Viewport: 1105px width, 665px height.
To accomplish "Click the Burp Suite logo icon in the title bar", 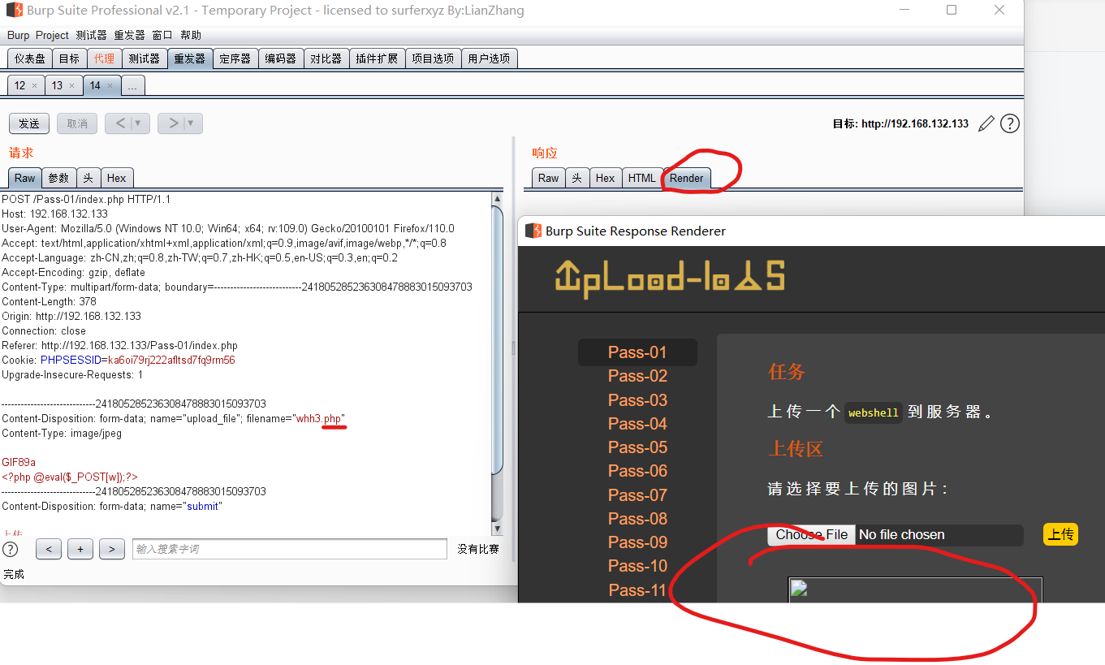I will 14,11.
